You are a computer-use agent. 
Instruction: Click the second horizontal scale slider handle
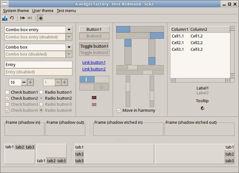tap(147, 72)
